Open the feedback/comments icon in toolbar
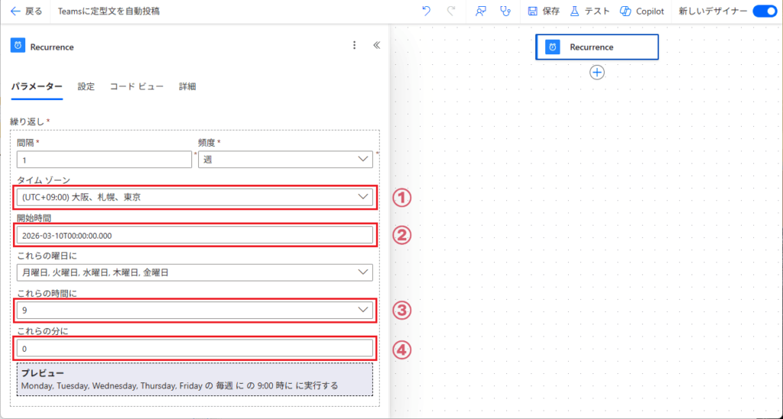Viewport: 783px width, 419px height. click(x=480, y=11)
